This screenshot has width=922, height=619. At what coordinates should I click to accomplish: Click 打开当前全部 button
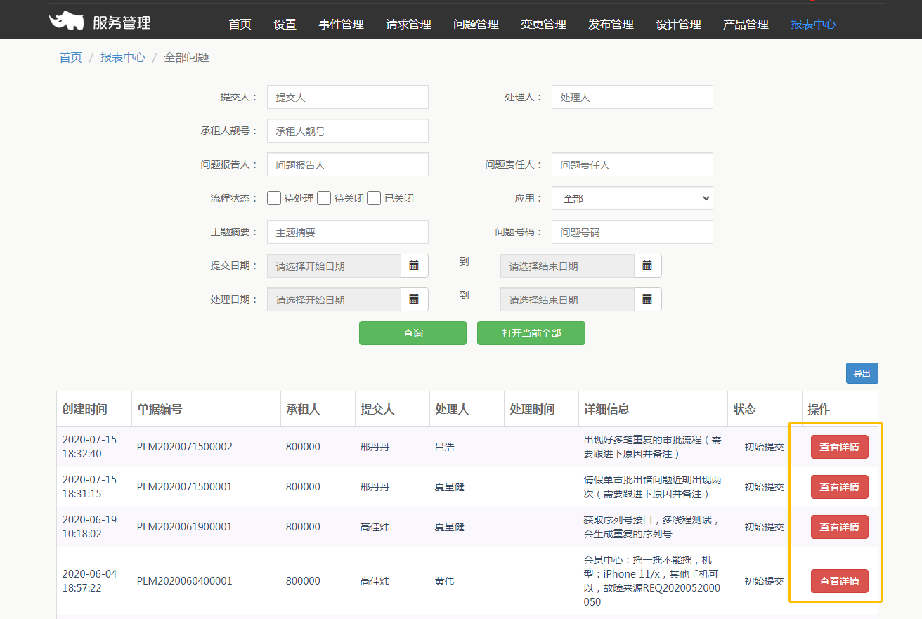click(531, 333)
